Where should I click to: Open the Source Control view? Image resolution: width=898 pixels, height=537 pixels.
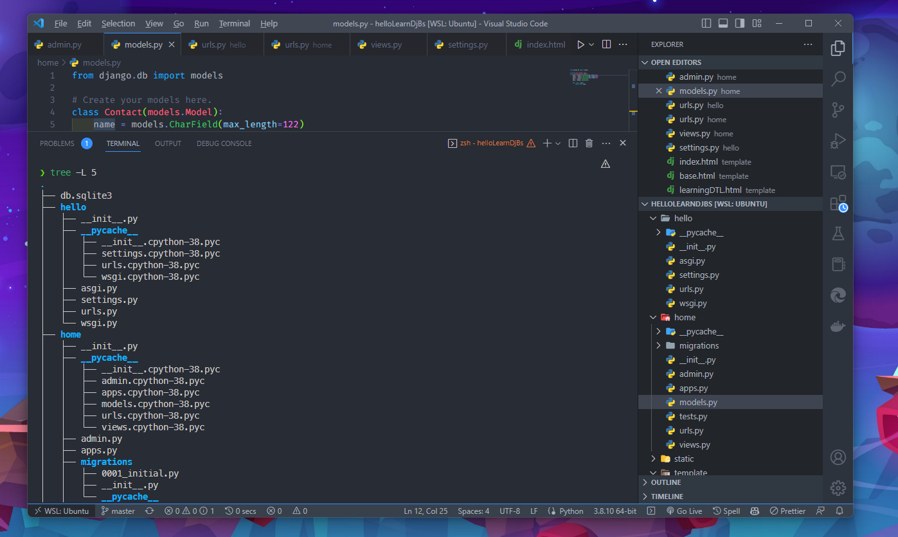coord(838,109)
